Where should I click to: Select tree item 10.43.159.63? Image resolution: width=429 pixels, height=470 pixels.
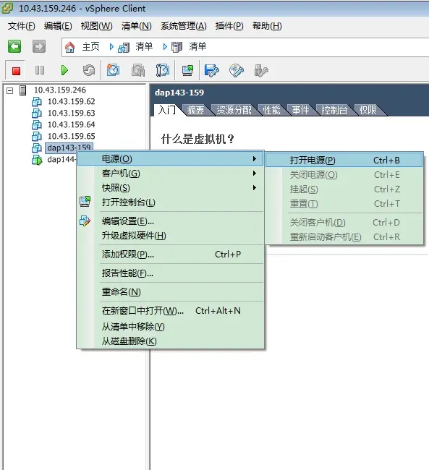click(72, 113)
